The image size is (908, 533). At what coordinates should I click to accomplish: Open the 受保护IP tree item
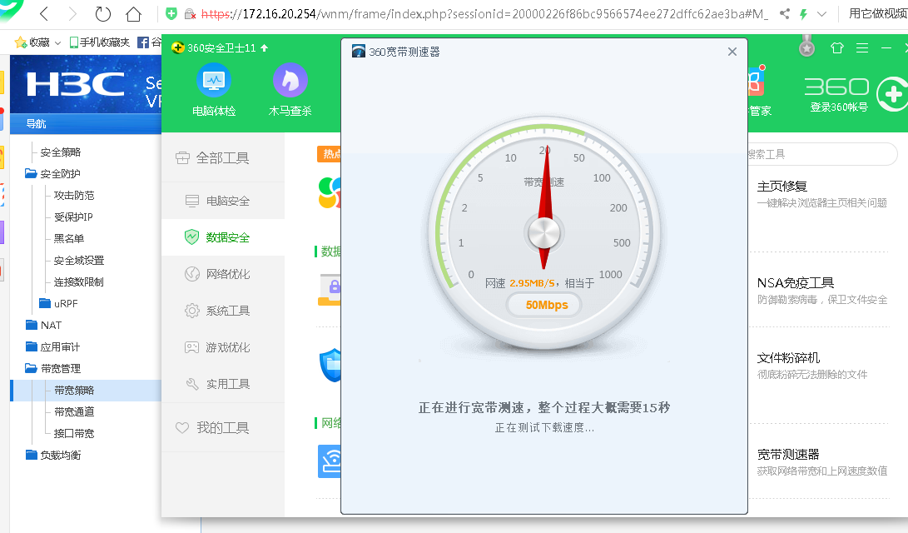73,217
